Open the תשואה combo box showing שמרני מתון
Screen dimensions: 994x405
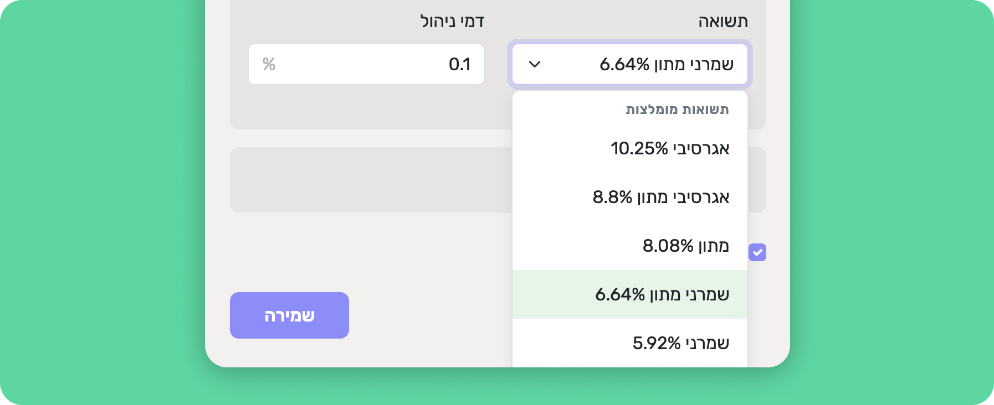coord(629,64)
